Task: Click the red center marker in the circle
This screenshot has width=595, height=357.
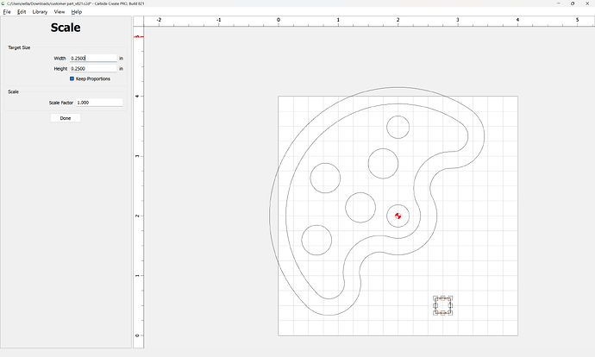Action: point(398,216)
